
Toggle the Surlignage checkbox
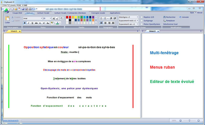[x=142, y=21]
